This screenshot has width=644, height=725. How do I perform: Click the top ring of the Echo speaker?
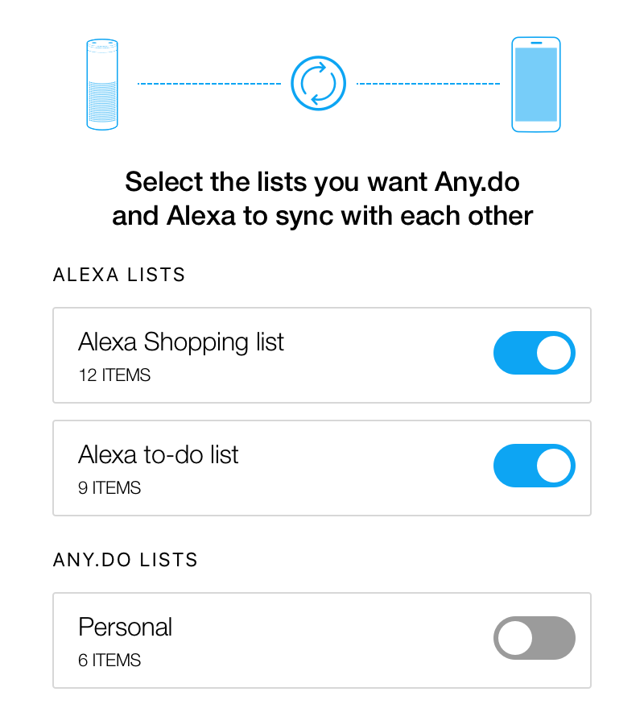point(102,42)
